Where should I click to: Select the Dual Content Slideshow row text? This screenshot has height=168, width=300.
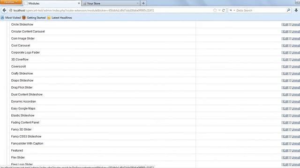click(x=27, y=94)
